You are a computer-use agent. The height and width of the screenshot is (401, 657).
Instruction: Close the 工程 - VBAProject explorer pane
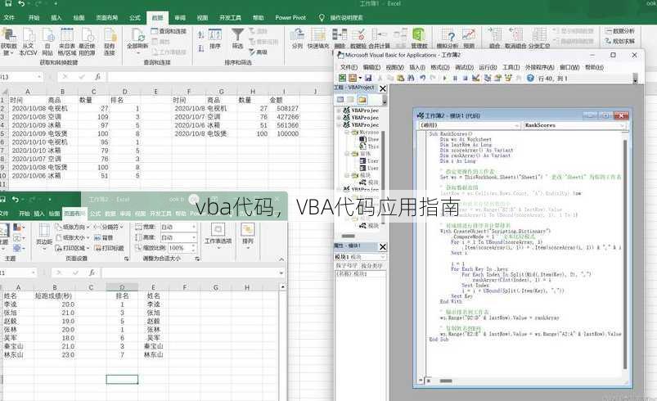tap(383, 88)
